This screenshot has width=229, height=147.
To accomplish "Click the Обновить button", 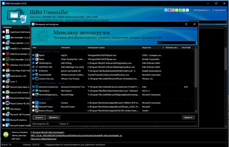I will click(x=54, y=117).
